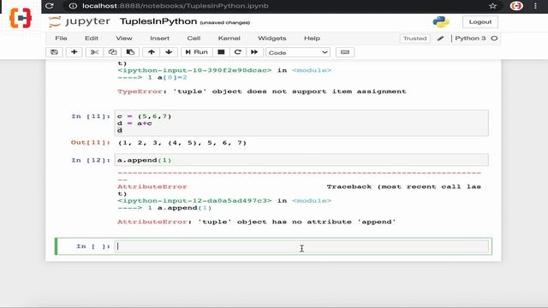The image size is (548, 308).
Task: Click the code cell starting with c = (5,6,7)
Action: click(x=301, y=123)
